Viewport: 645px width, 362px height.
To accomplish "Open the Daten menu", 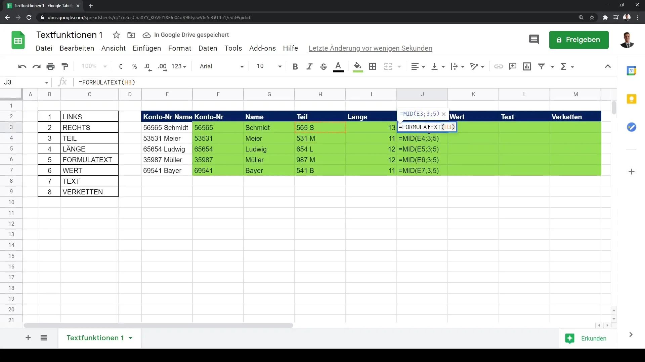I will click(x=208, y=48).
